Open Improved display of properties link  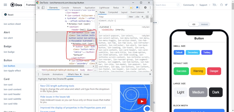(73, 108)
